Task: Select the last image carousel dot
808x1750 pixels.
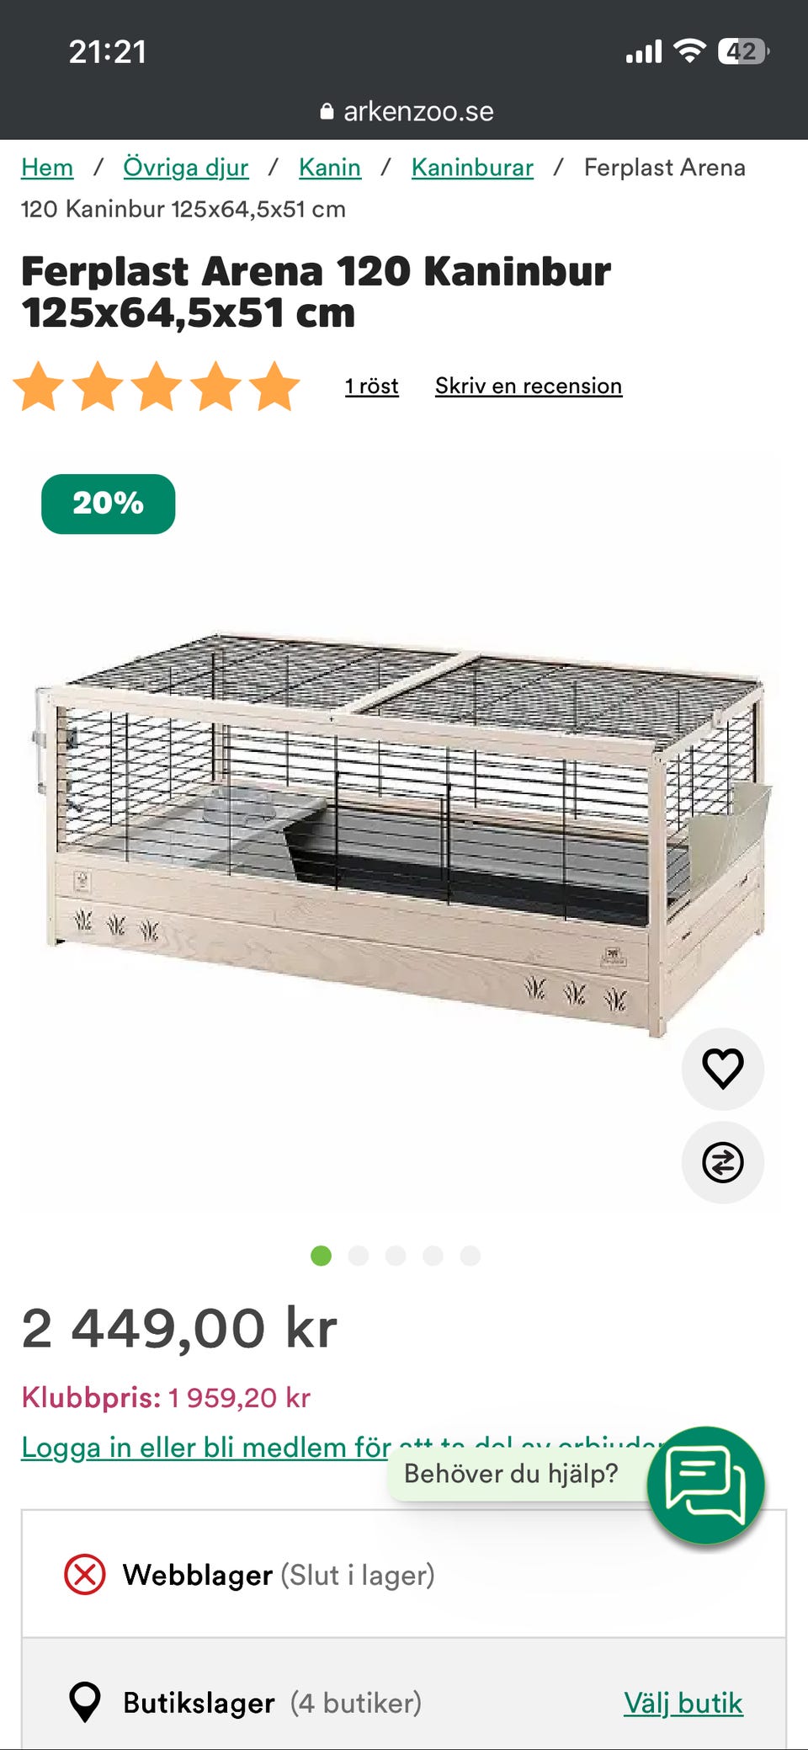Action: pos(470,1256)
